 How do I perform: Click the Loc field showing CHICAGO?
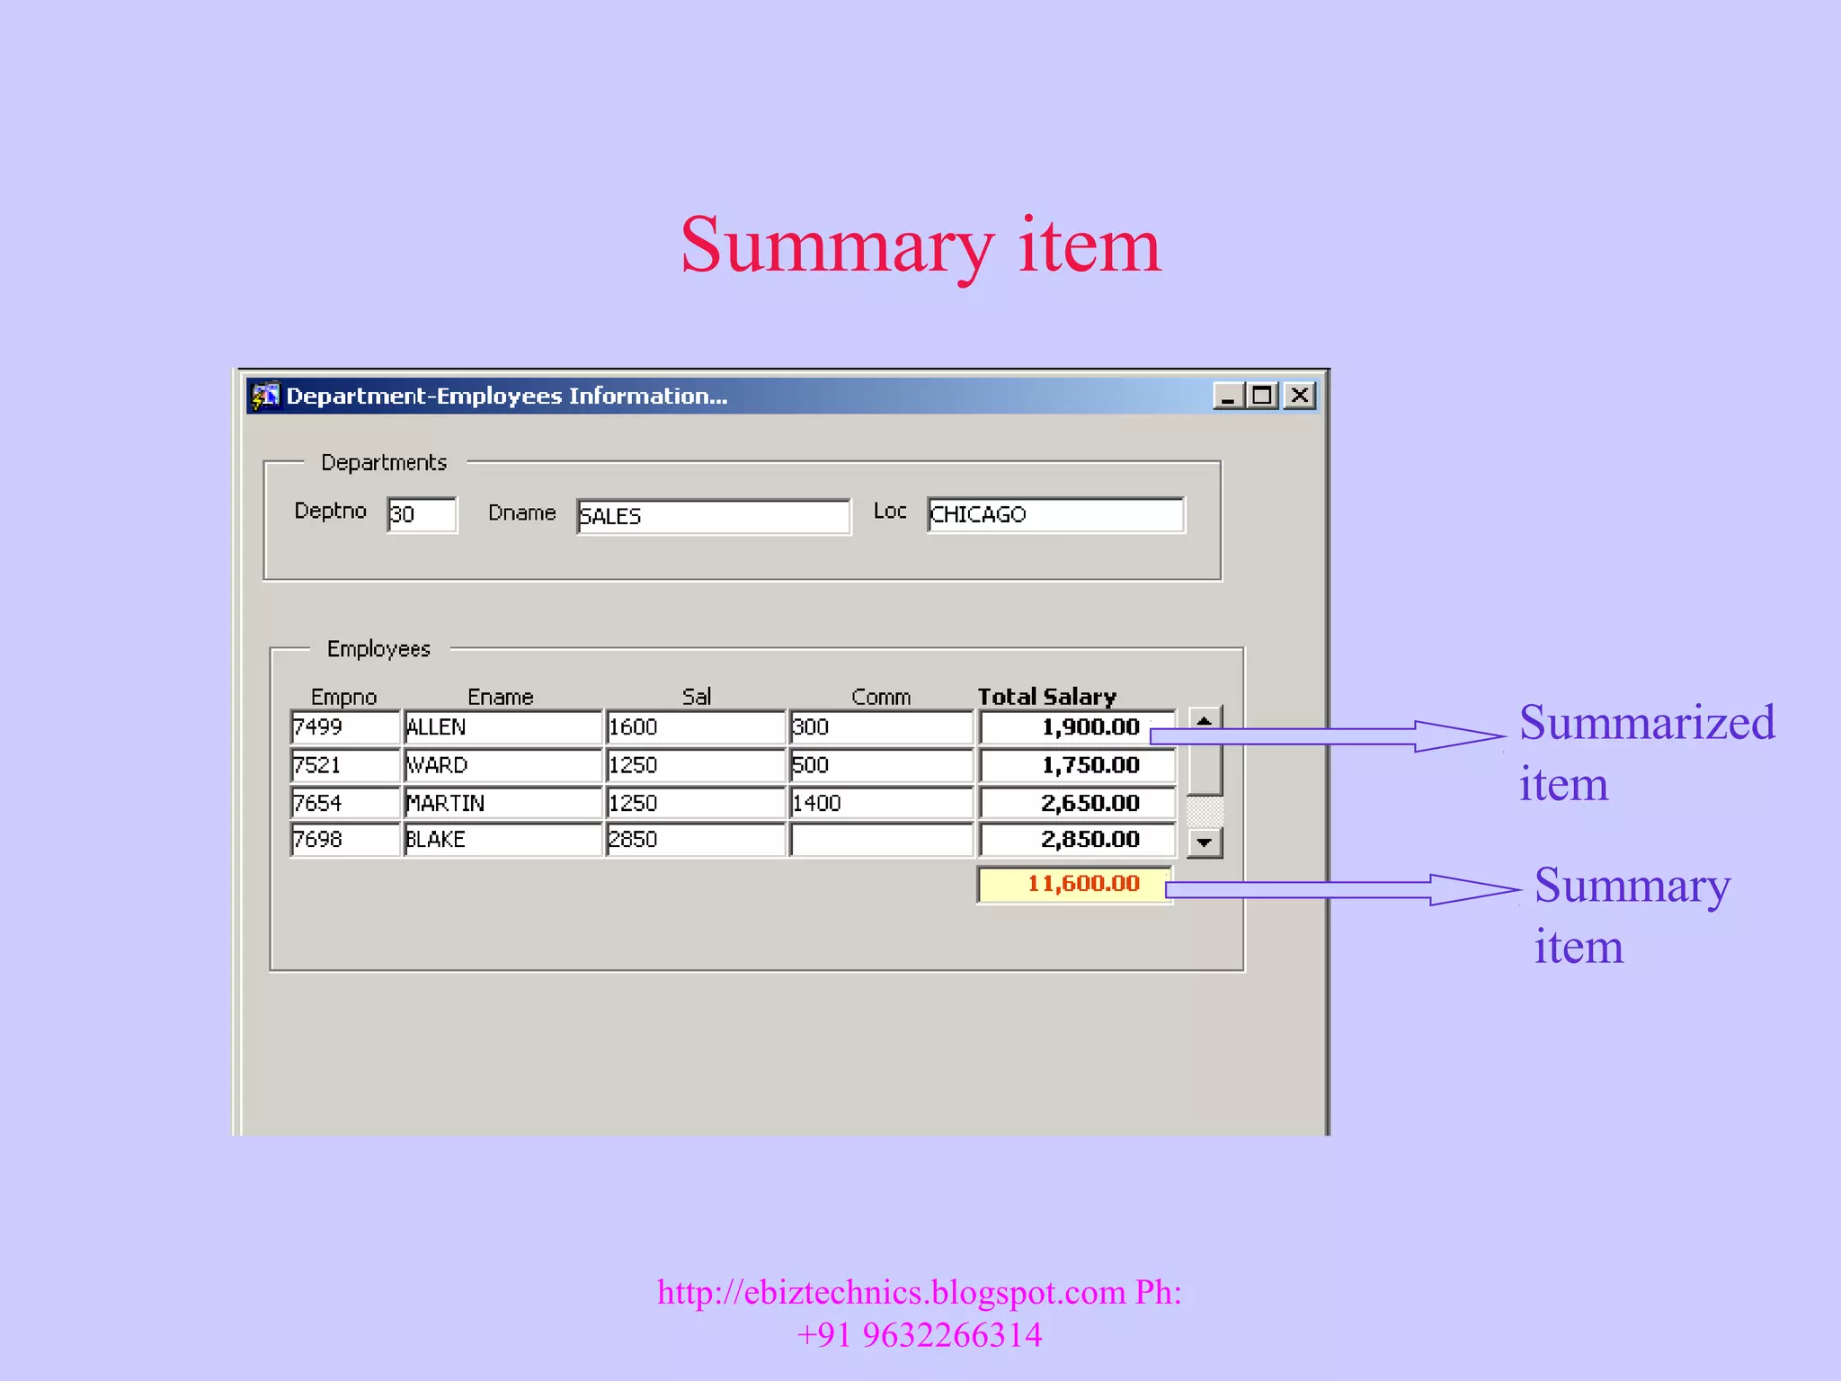point(1055,515)
